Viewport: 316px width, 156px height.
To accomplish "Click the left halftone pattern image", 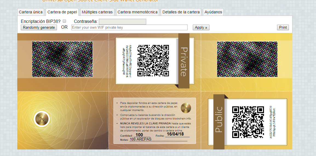I will coord(62,59).
